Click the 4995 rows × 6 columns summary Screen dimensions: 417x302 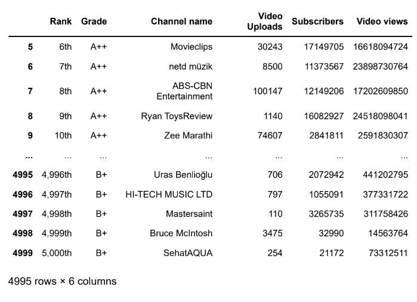[62, 281]
